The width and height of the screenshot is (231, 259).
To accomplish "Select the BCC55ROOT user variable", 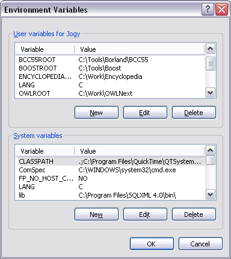I will 37,60.
